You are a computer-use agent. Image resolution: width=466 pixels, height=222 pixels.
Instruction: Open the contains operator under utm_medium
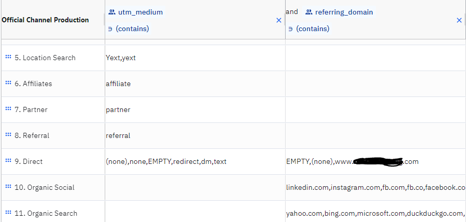point(129,29)
